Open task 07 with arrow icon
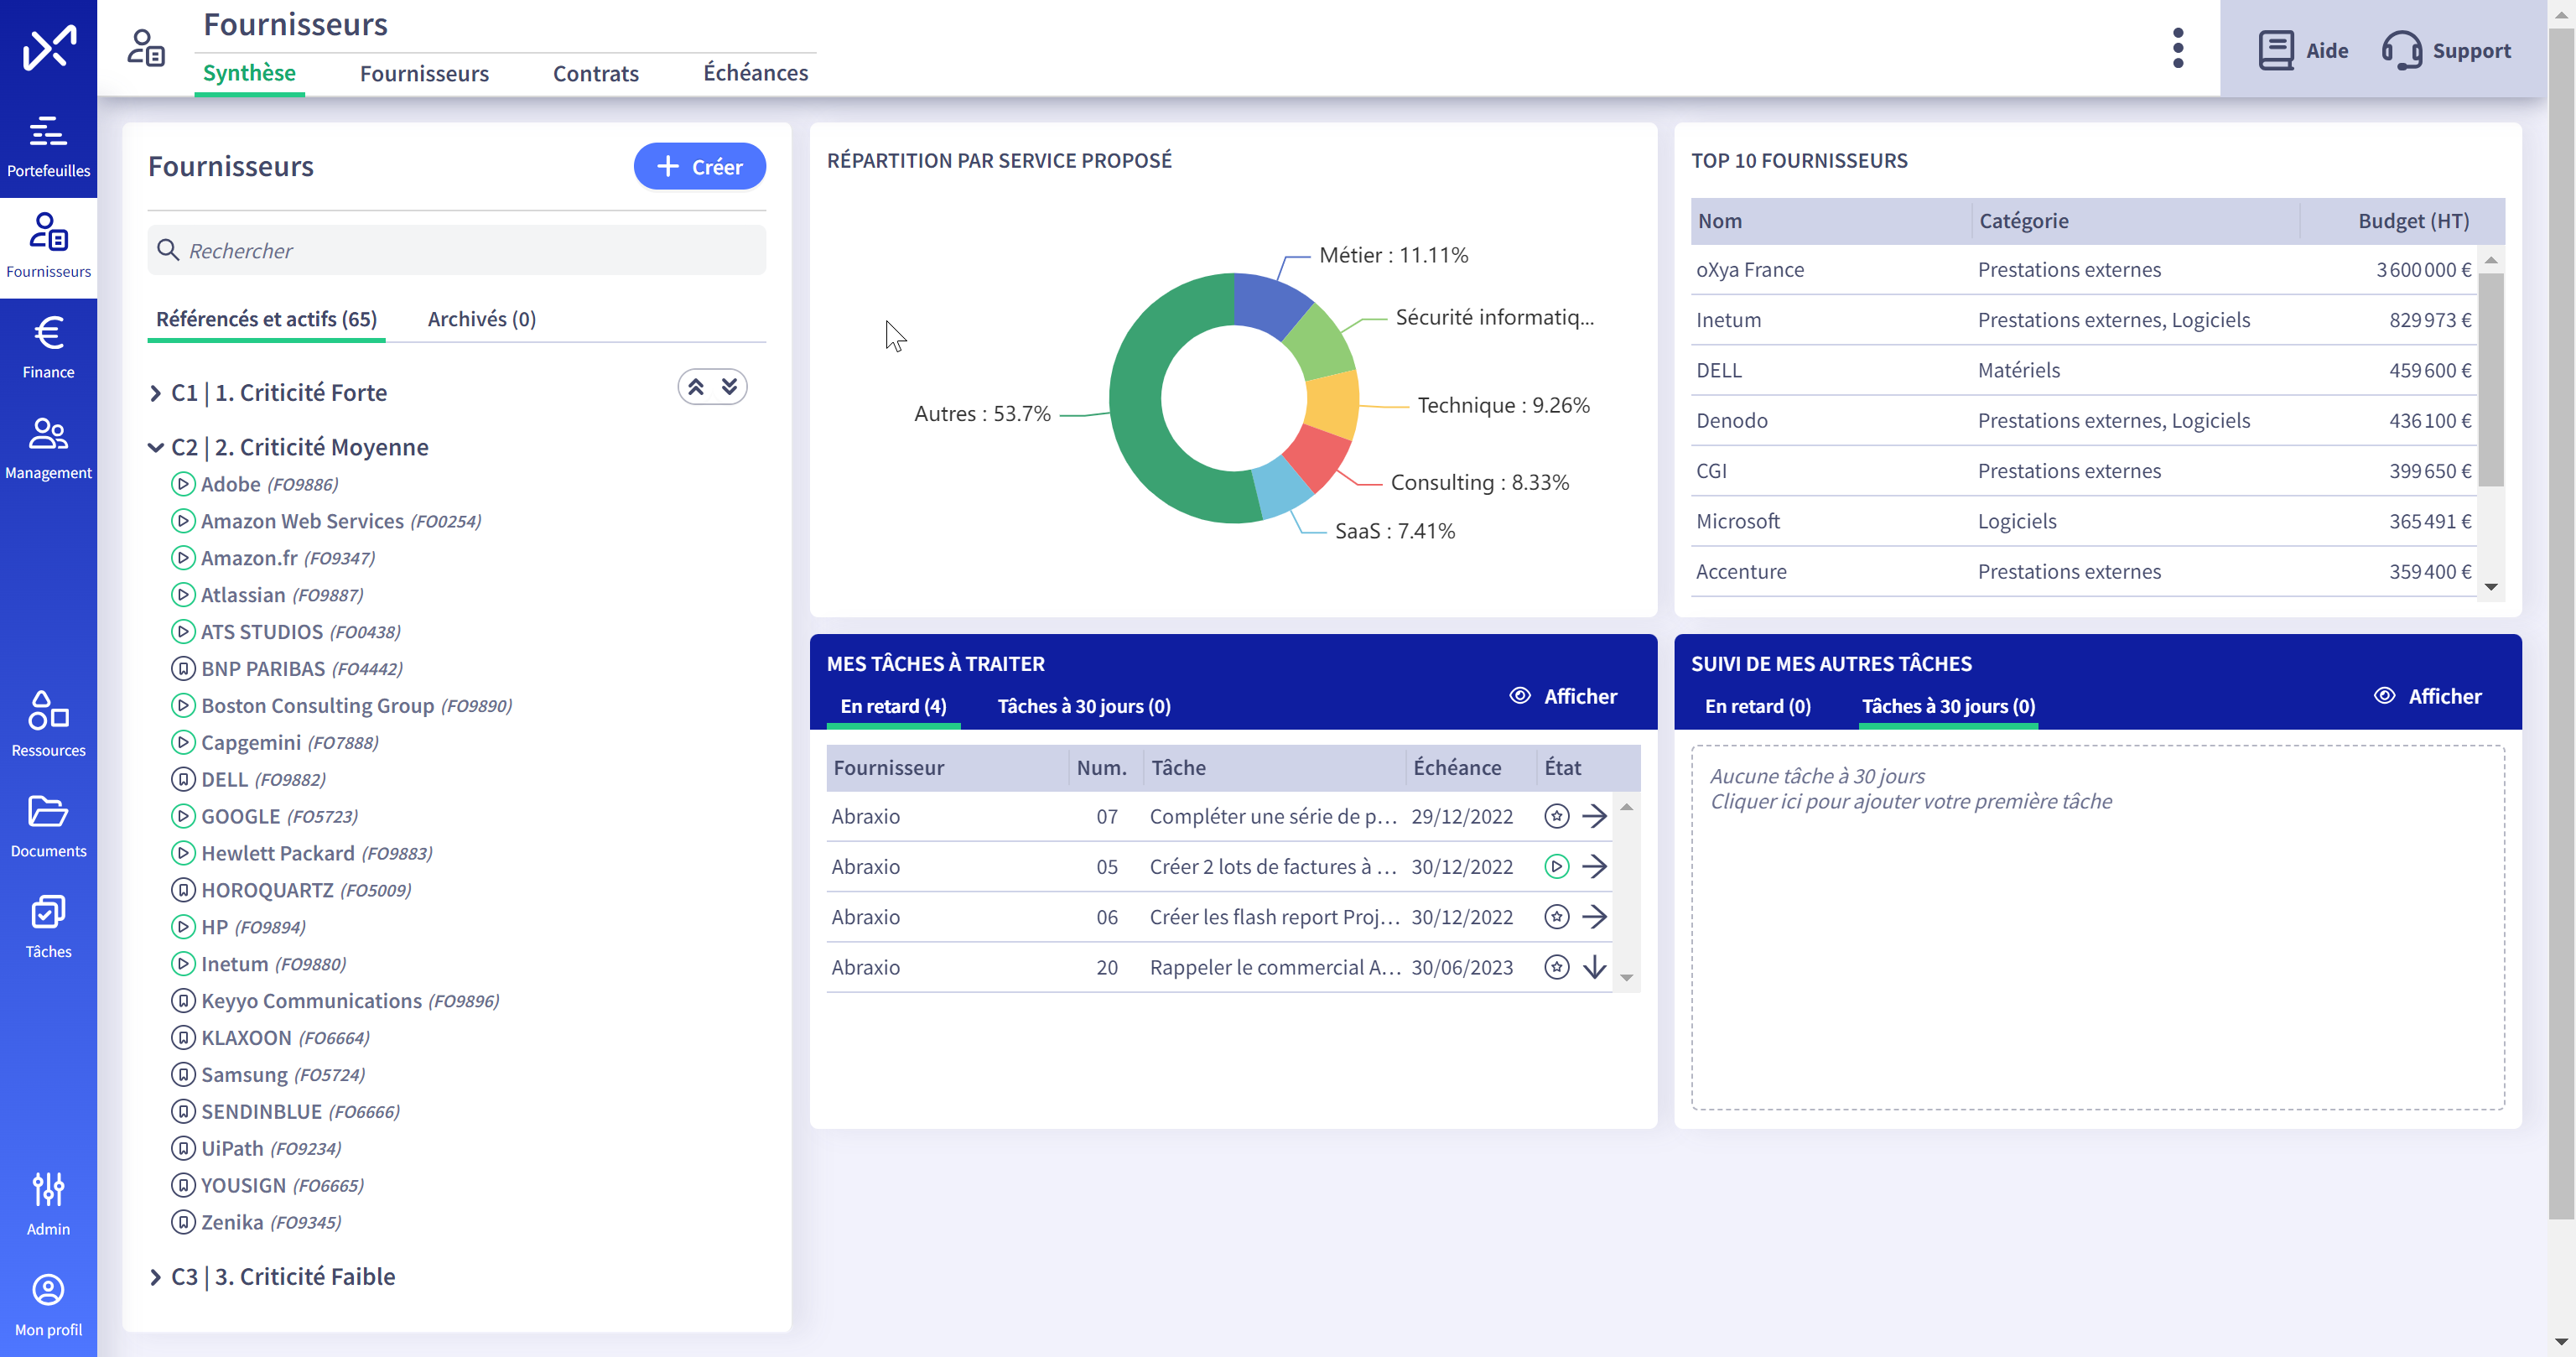Image resolution: width=2576 pixels, height=1357 pixels. [1595, 816]
